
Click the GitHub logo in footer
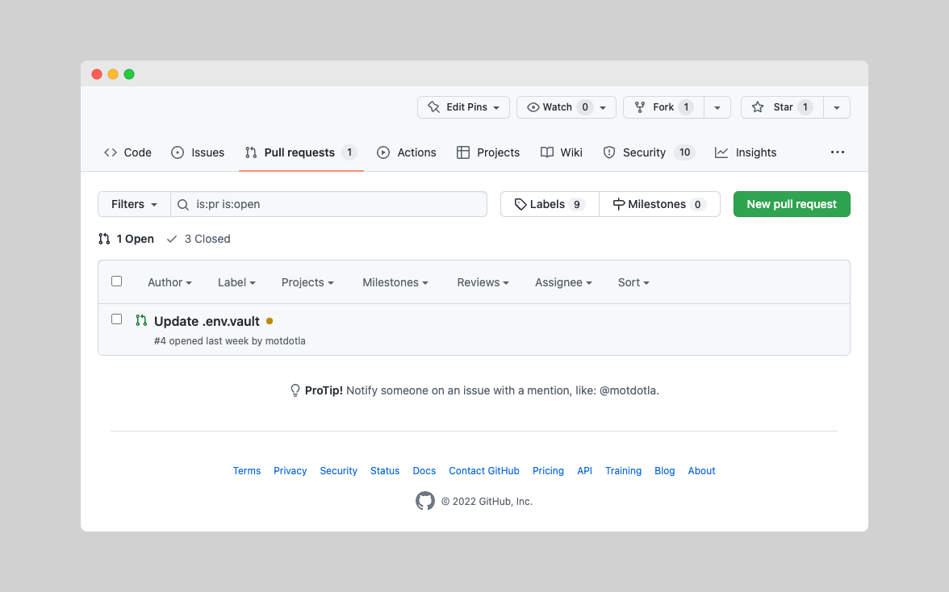(x=425, y=501)
